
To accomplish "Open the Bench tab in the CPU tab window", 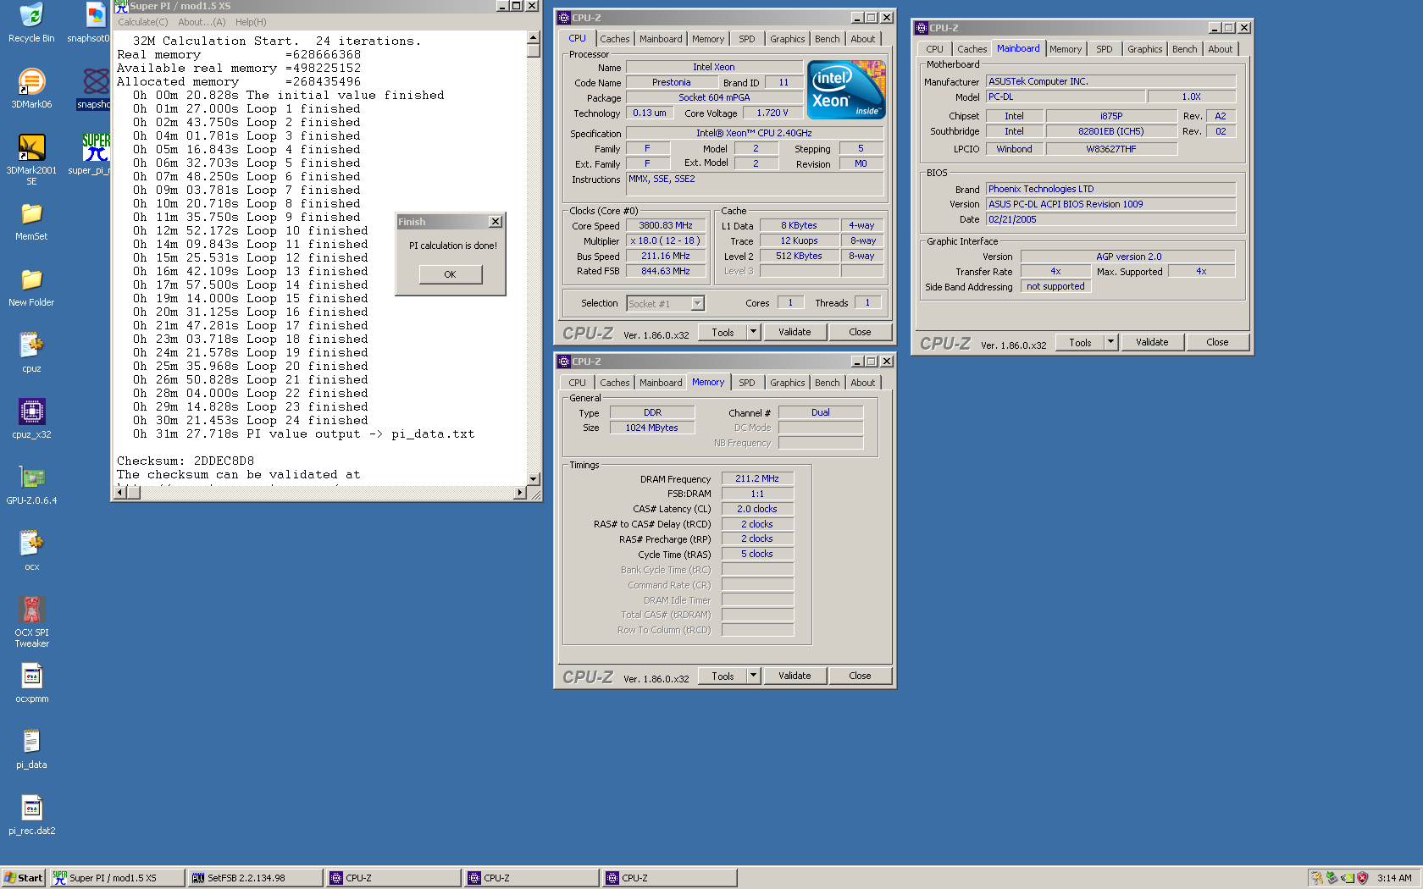I will click(x=827, y=39).
